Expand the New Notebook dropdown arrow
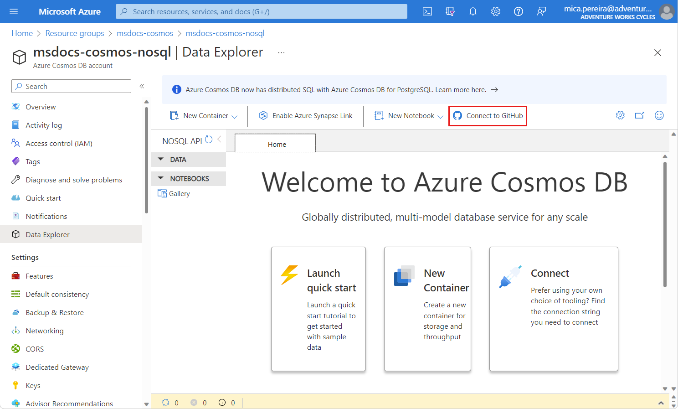 (440, 117)
